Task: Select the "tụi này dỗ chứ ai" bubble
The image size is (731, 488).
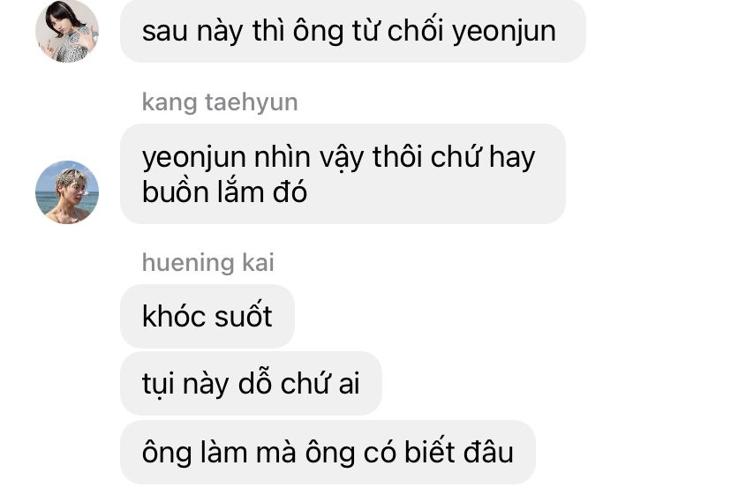Action: coord(251,383)
